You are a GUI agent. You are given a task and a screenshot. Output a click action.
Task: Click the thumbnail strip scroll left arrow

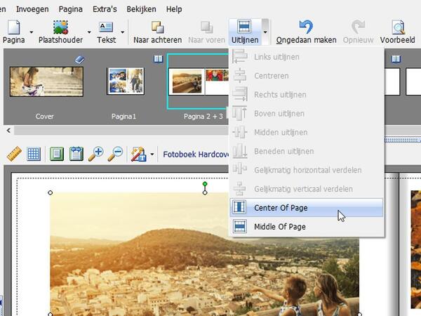coord(8,130)
